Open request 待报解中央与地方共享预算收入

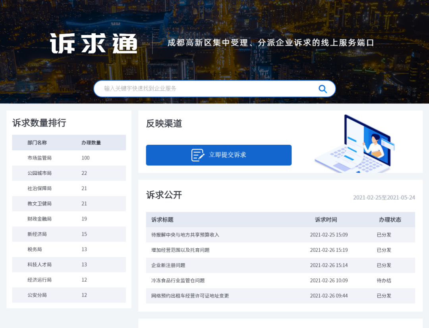click(185, 235)
